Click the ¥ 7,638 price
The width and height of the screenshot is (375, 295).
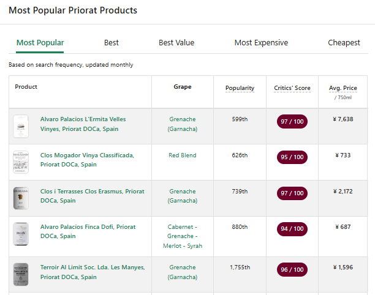343,119
